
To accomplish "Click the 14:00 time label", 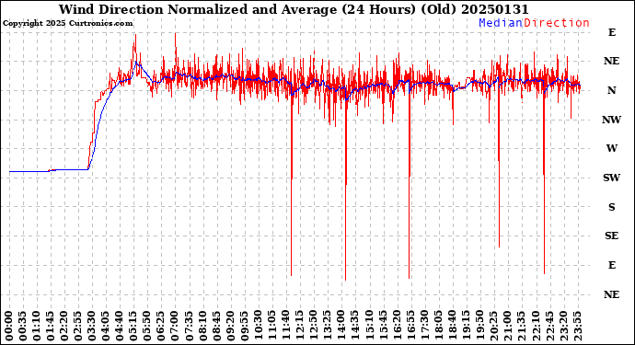I will [341, 327].
